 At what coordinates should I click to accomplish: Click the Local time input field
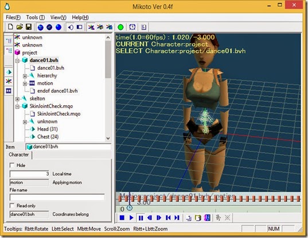[x=29, y=174]
